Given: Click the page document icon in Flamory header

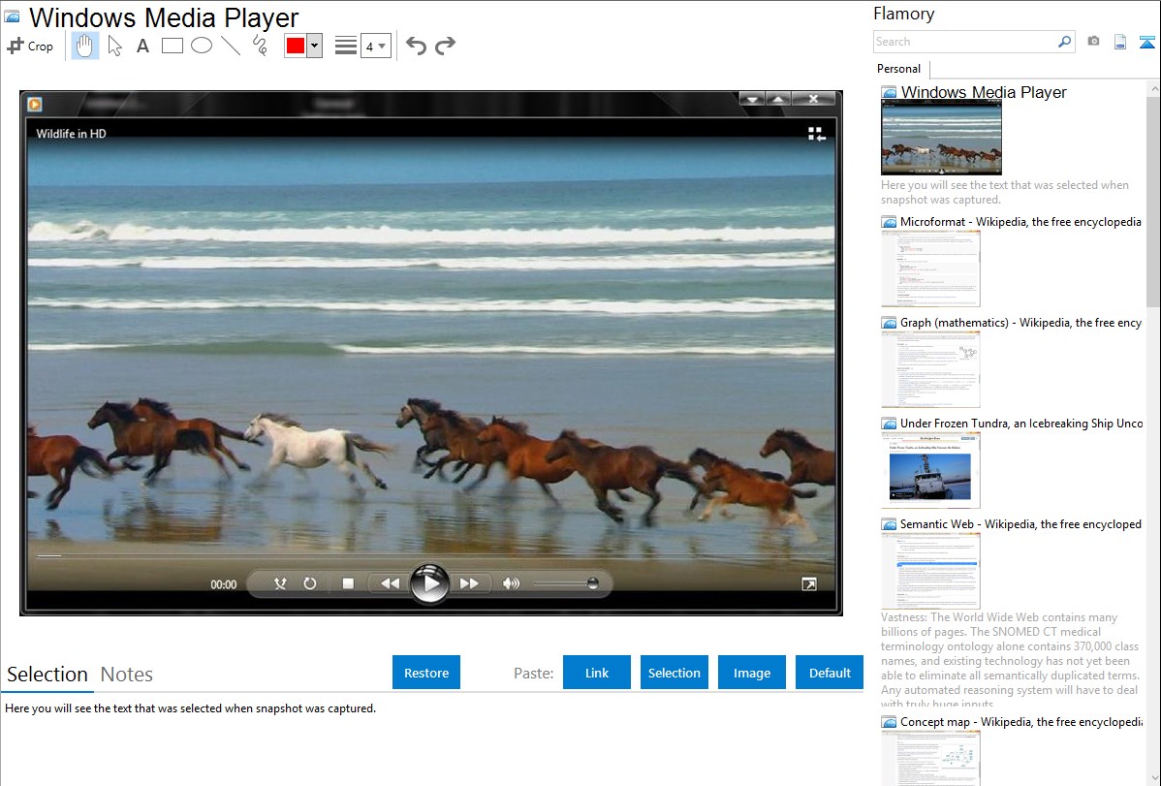Looking at the screenshot, I should click(1120, 43).
